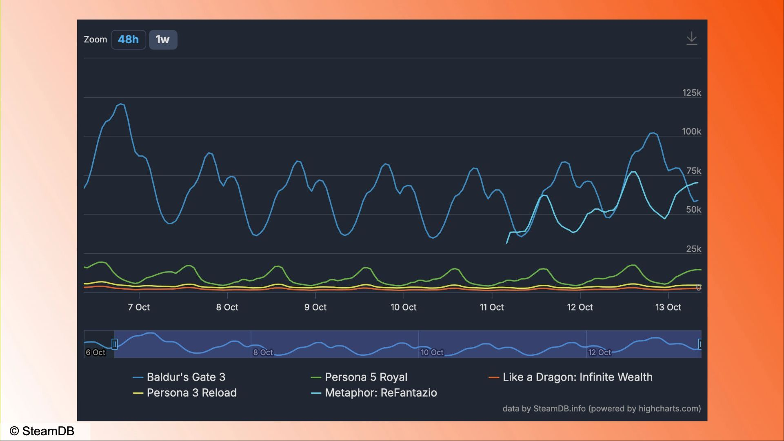Open the chart download menu icon
Viewport: 784px width, 441px height.
(x=691, y=38)
